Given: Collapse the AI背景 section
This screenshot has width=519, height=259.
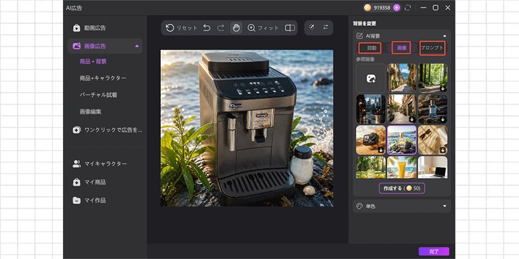Looking at the screenshot, I should (444, 36).
